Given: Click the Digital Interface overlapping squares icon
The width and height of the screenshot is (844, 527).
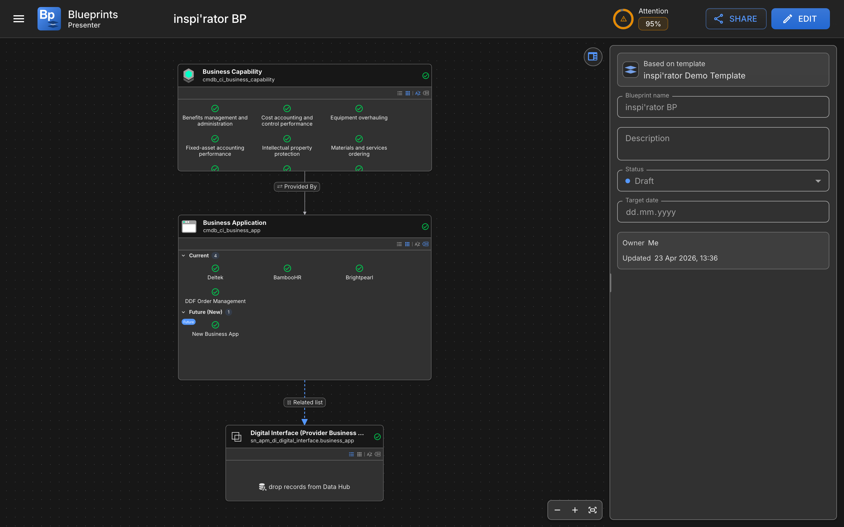Looking at the screenshot, I should (x=236, y=437).
